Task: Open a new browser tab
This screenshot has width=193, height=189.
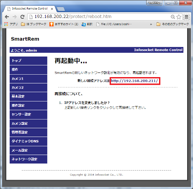Action: pyautogui.click(x=61, y=9)
